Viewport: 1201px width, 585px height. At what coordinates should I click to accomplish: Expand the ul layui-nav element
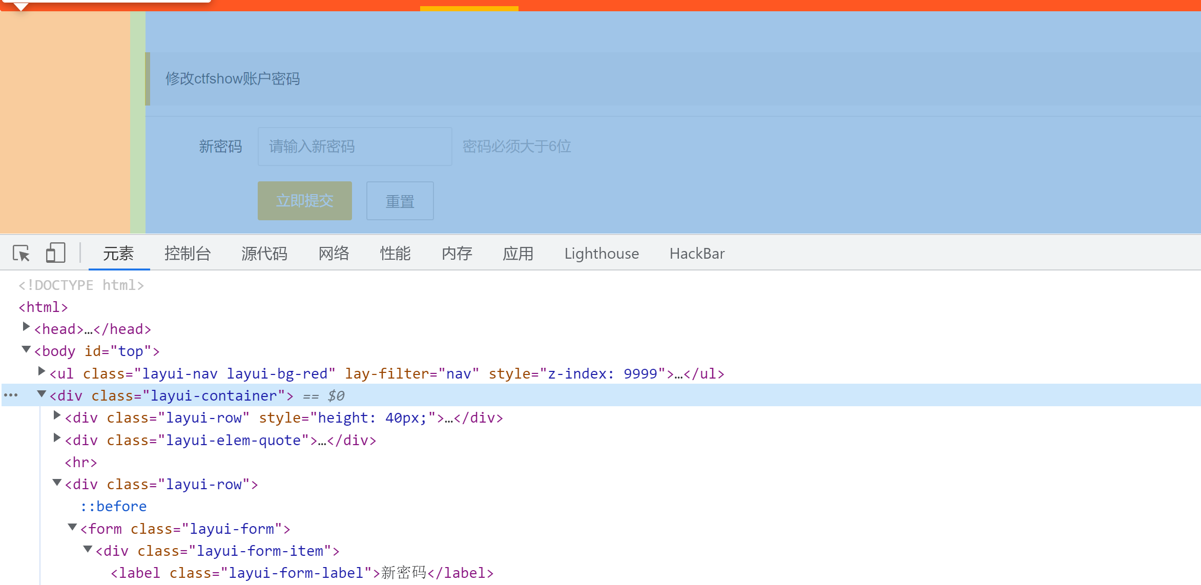pos(42,371)
